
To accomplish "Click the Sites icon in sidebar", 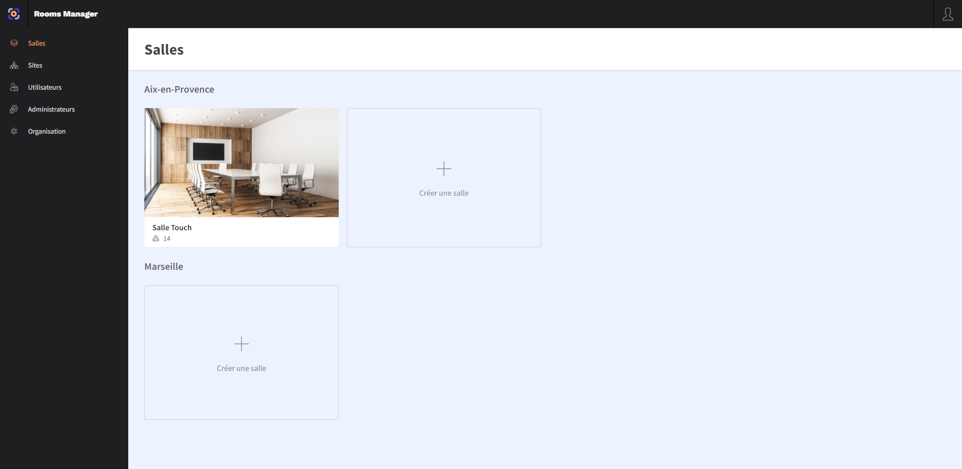I will coord(14,66).
